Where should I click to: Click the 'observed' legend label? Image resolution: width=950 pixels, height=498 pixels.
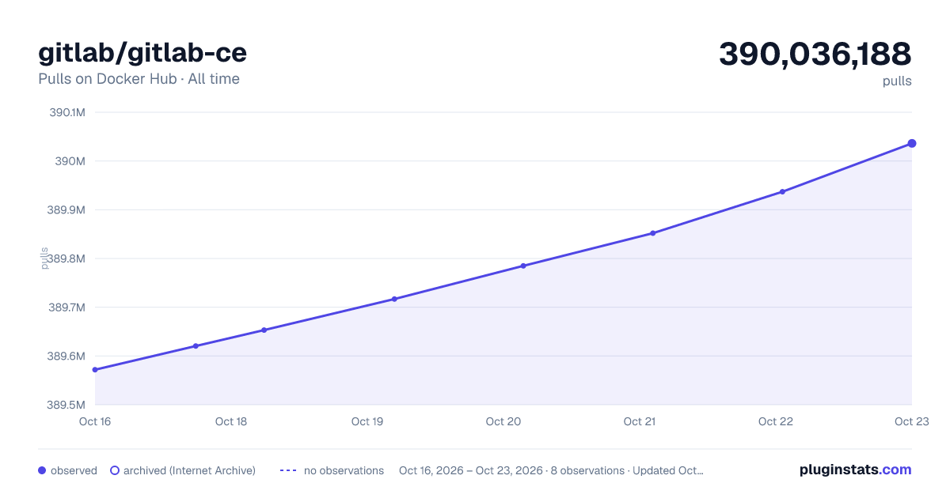click(74, 470)
